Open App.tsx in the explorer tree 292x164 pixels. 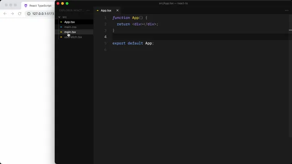pyautogui.click(x=69, y=22)
